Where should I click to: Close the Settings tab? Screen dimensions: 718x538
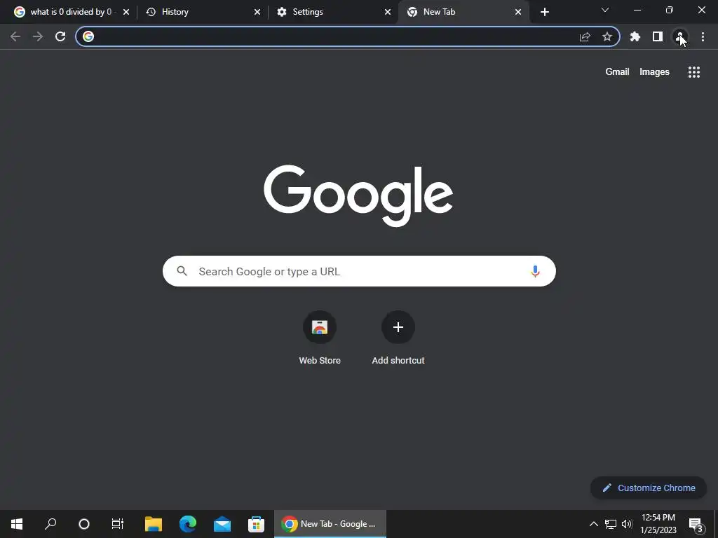[x=388, y=12]
